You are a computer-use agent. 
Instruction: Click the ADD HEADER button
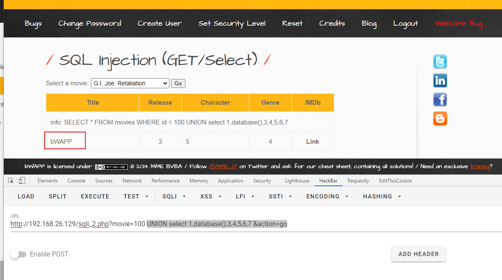pyautogui.click(x=418, y=254)
